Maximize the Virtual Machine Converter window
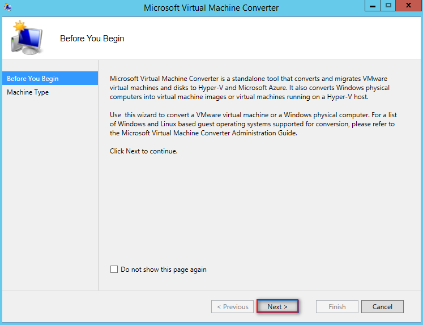Image resolution: width=423 pixels, height=325 pixels. coord(388,6)
